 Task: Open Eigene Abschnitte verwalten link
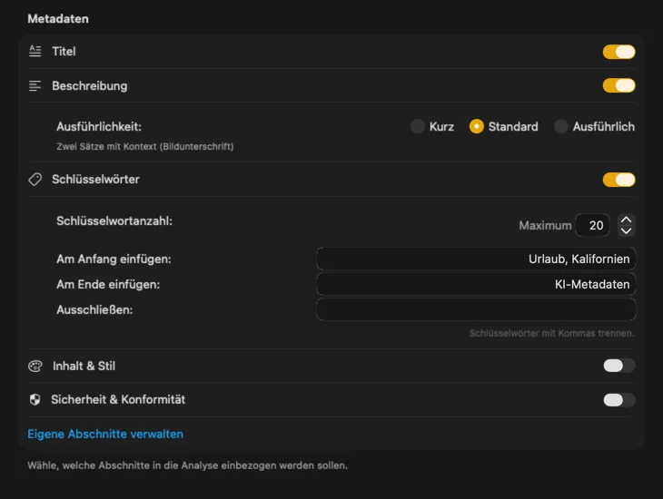tap(105, 435)
